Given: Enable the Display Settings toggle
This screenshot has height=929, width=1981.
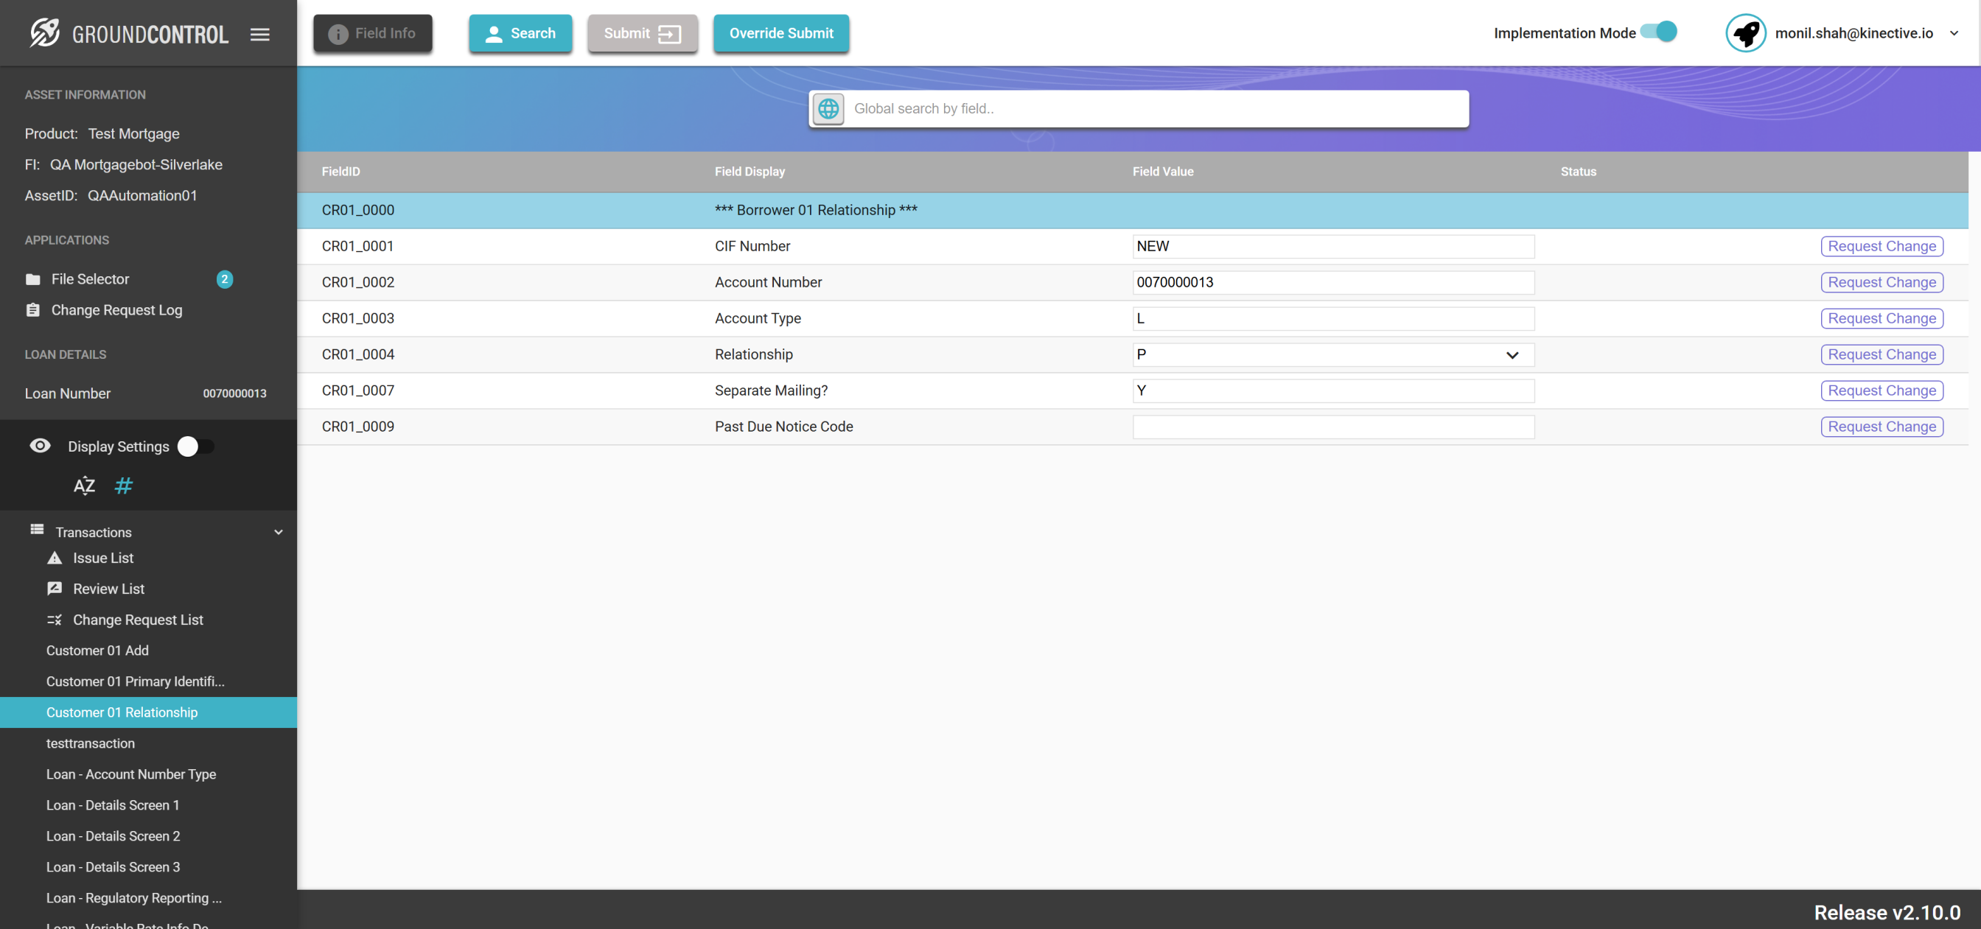Looking at the screenshot, I should (x=195, y=446).
